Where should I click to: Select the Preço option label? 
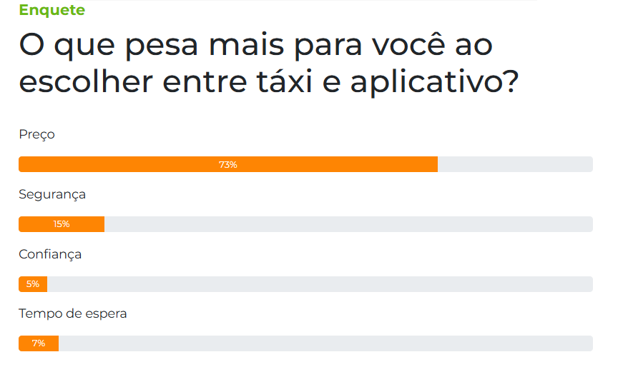tap(36, 135)
